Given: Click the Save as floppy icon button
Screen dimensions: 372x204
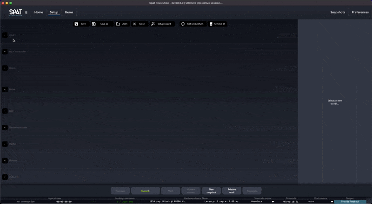Looking at the screenshot, I should pos(102,24).
